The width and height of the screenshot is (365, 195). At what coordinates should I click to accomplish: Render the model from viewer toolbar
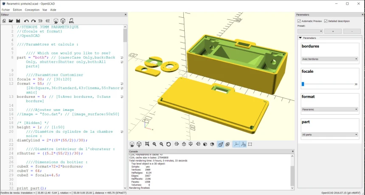139,144
